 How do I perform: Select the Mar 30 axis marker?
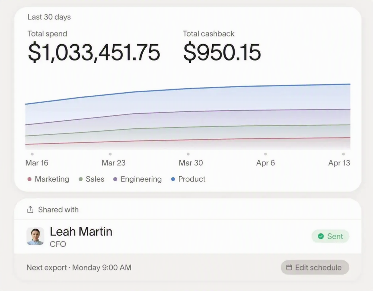point(188,154)
